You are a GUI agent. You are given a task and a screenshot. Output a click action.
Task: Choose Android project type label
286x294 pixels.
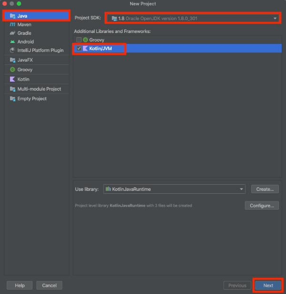pyautogui.click(x=26, y=42)
